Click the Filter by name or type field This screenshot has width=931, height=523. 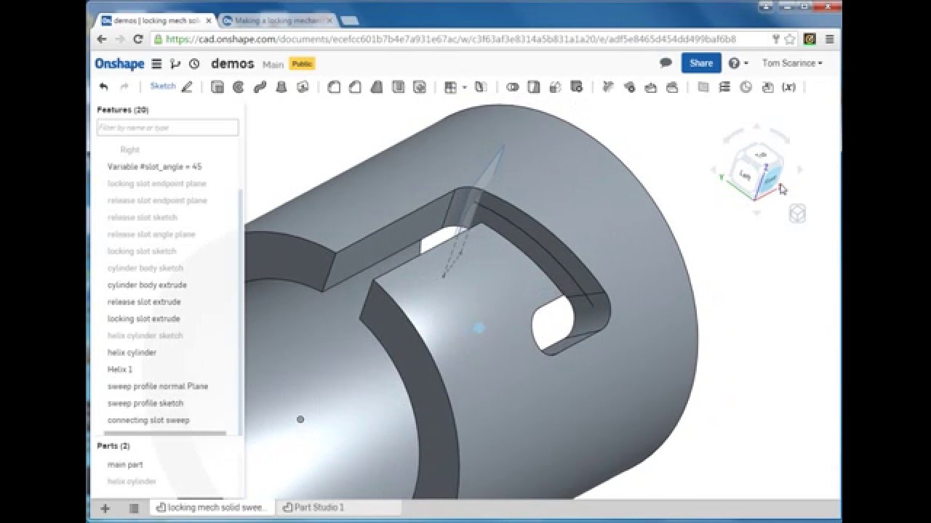tap(167, 128)
